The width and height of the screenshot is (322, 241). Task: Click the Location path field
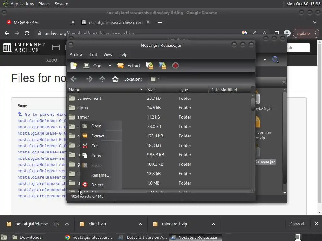click(200, 79)
